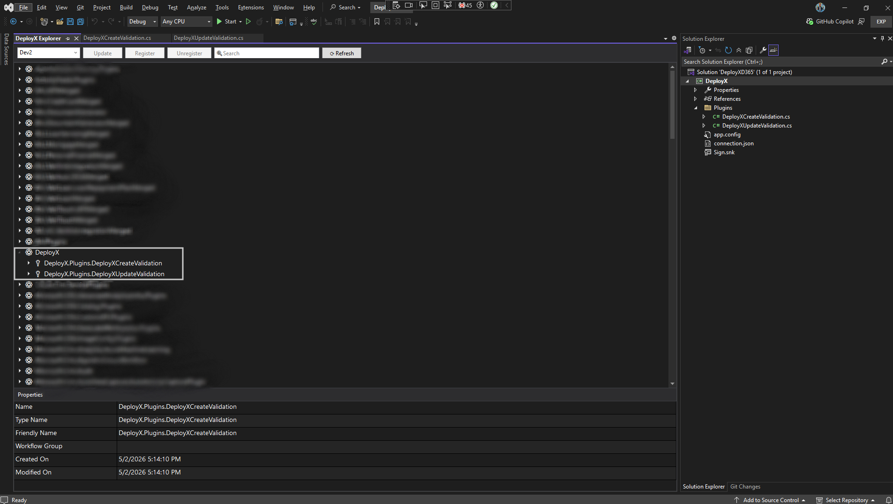This screenshot has width=893, height=504.
Task: Click the Undo arrow in the toolbar
Action: 95,22
